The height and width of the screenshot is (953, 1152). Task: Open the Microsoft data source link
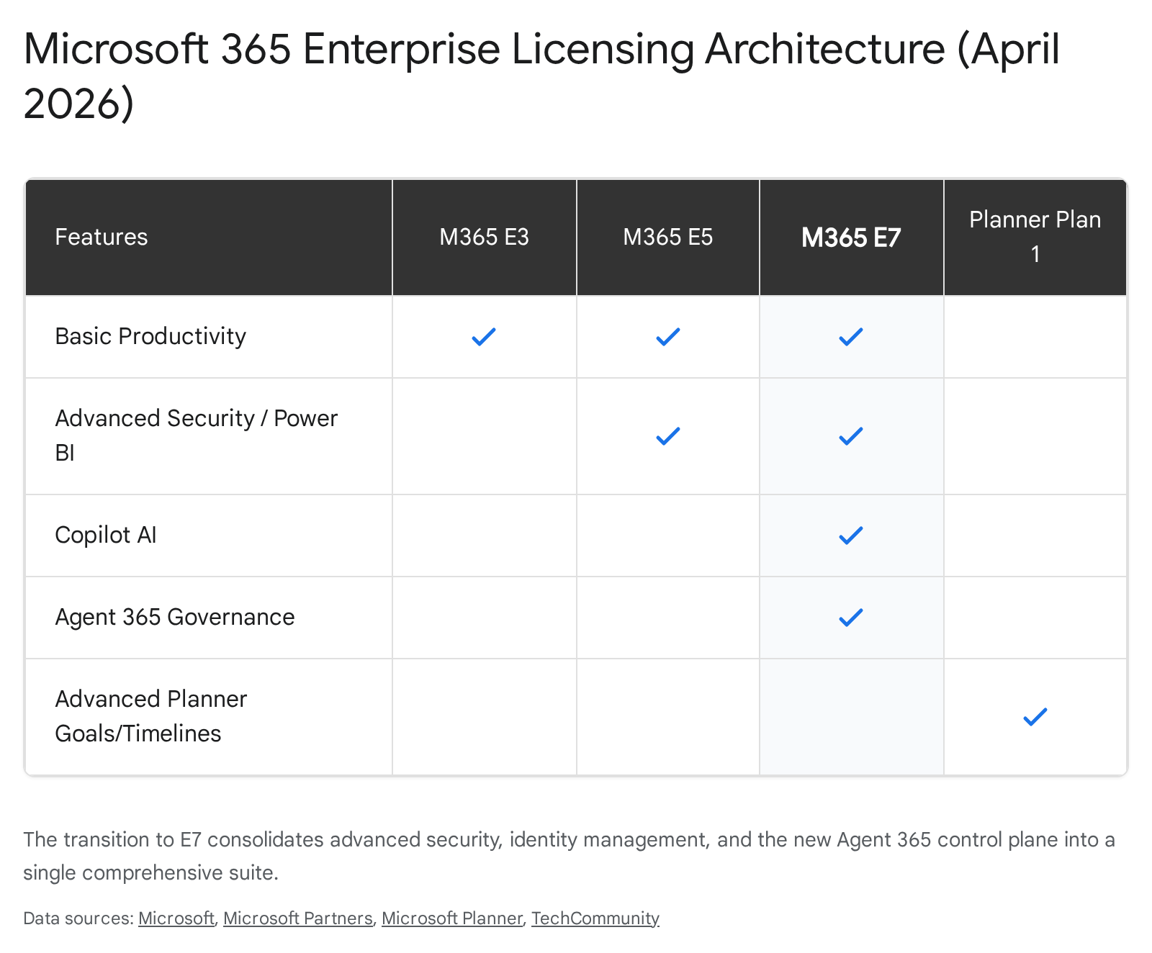point(176,918)
